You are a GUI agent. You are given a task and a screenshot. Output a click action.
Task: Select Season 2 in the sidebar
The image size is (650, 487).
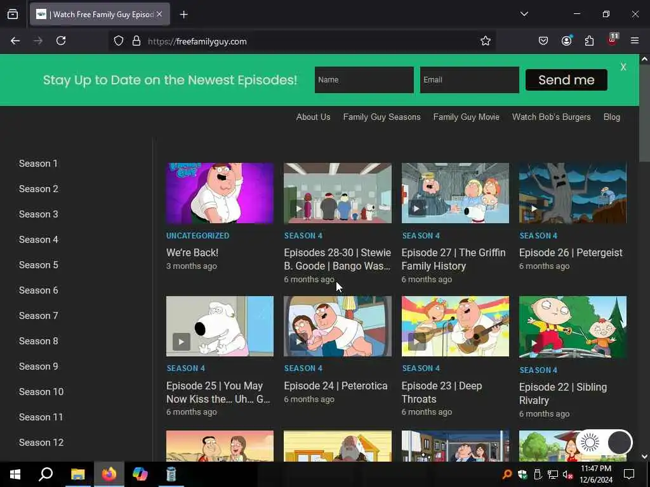pos(39,189)
